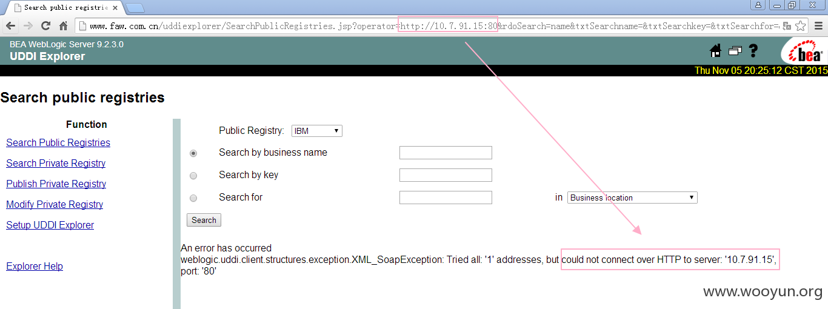Open the browser home page icon

(x=63, y=26)
